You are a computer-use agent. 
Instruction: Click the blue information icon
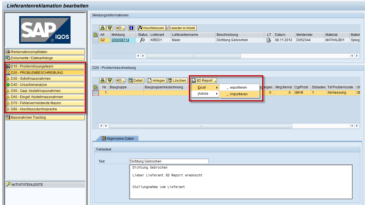tap(131, 28)
